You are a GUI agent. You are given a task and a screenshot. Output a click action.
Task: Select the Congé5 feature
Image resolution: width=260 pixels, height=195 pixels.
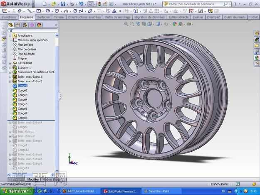[x=22, y=104]
